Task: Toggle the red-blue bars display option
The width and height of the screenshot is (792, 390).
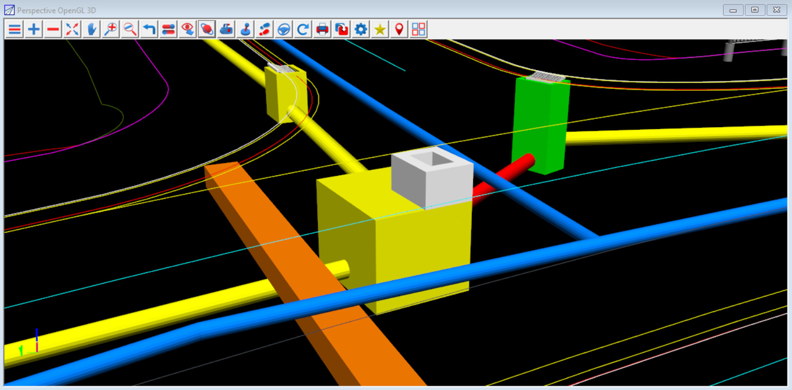Action: pos(168,29)
